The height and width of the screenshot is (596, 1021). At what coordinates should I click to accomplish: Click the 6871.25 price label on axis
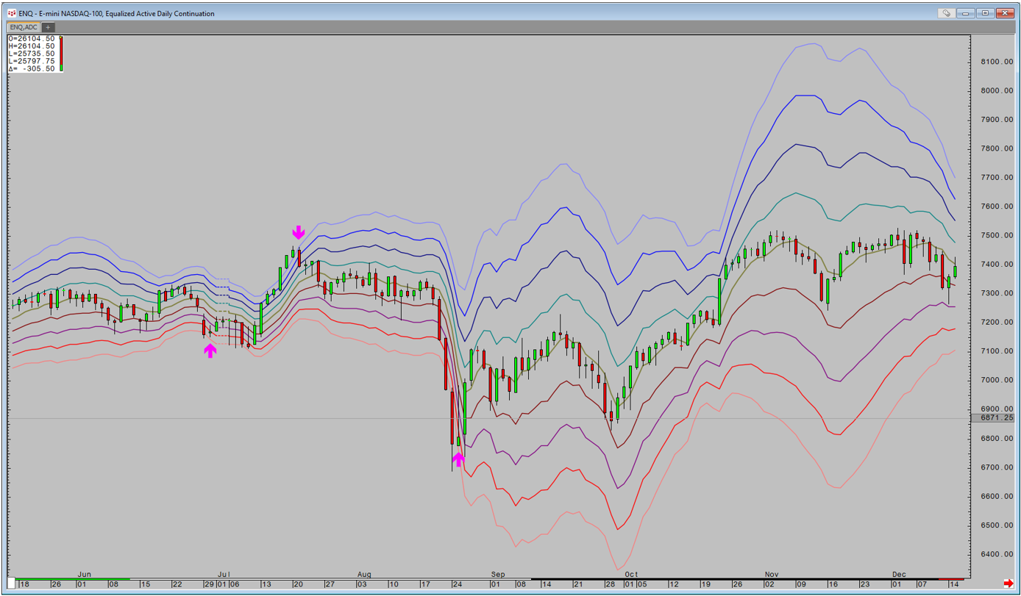click(997, 417)
